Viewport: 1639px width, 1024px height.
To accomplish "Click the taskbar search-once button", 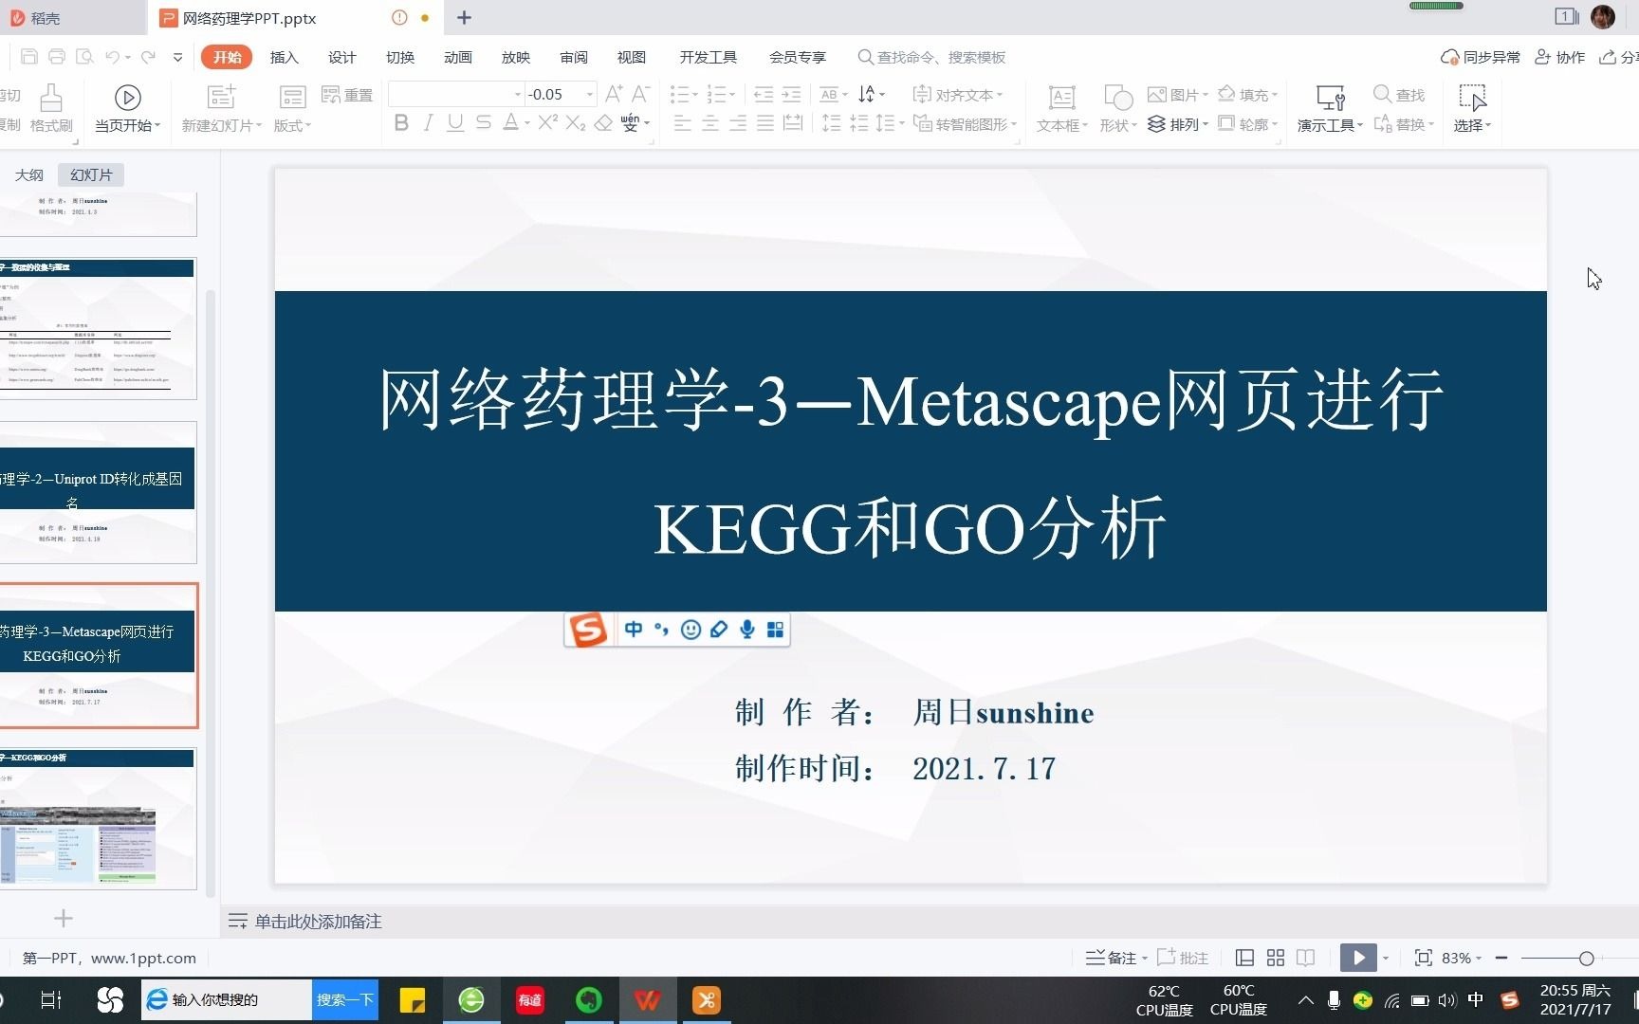I will coord(345,999).
